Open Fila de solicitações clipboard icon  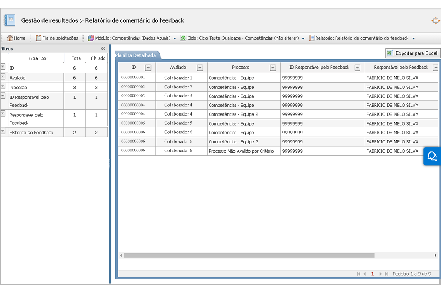tap(38, 38)
